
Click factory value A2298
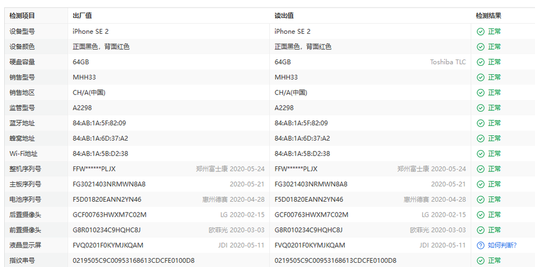point(82,108)
